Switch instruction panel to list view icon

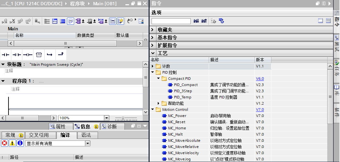click(x=328, y=21)
